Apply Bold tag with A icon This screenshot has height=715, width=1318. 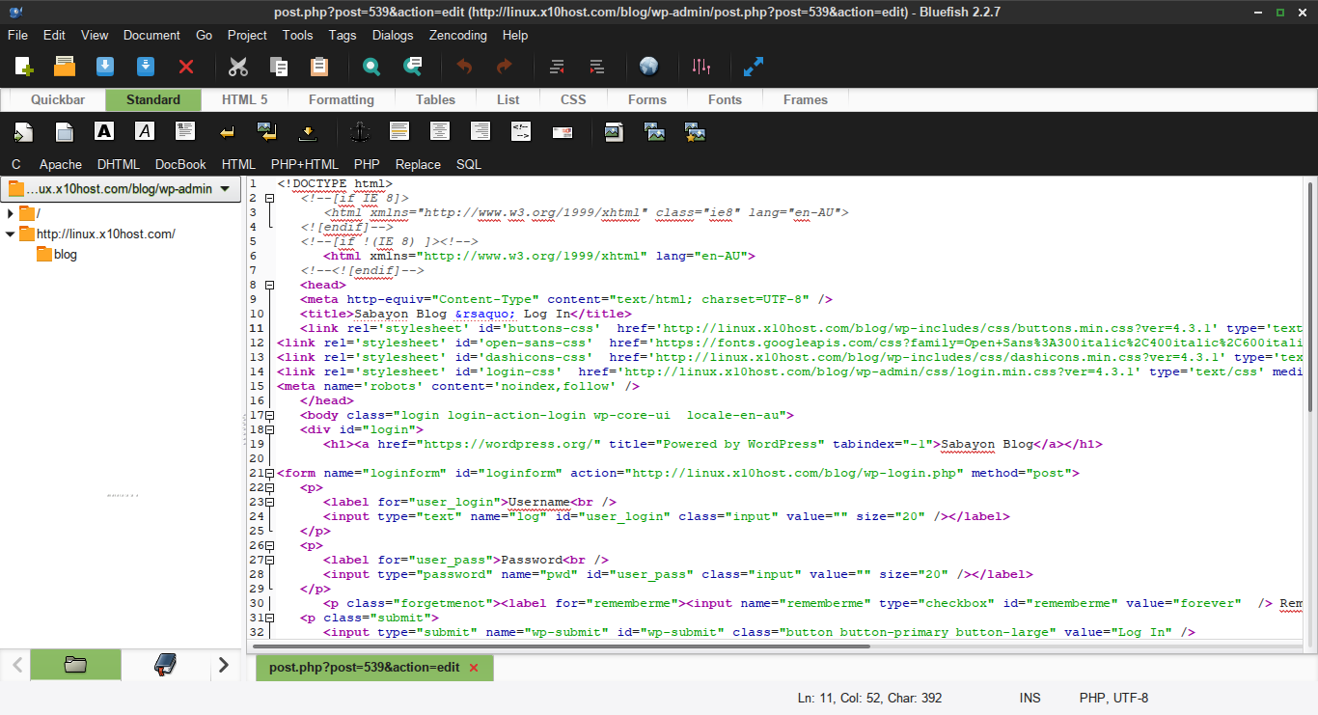tap(104, 131)
